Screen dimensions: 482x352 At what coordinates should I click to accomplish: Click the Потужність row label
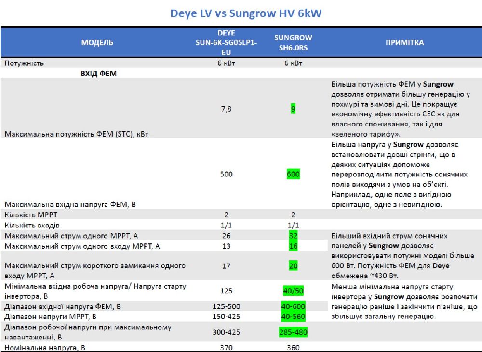click(x=24, y=63)
